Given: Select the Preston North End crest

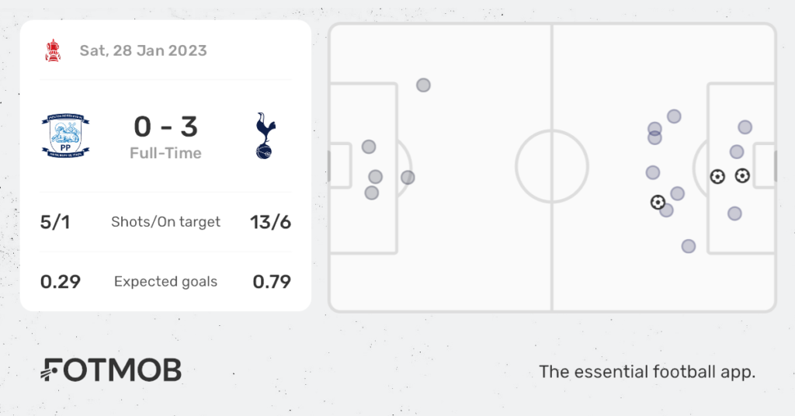Looking at the screenshot, I should coord(65,136).
